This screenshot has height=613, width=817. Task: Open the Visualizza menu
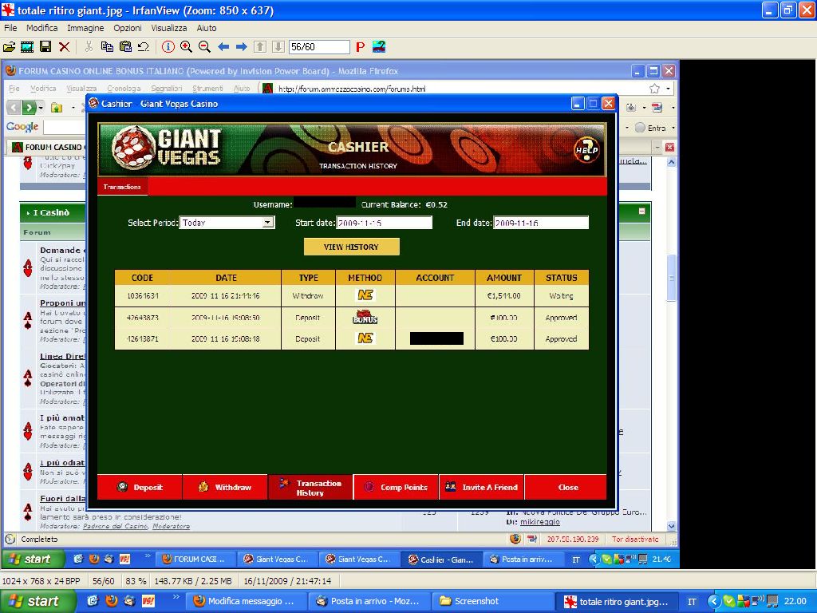[169, 28]
